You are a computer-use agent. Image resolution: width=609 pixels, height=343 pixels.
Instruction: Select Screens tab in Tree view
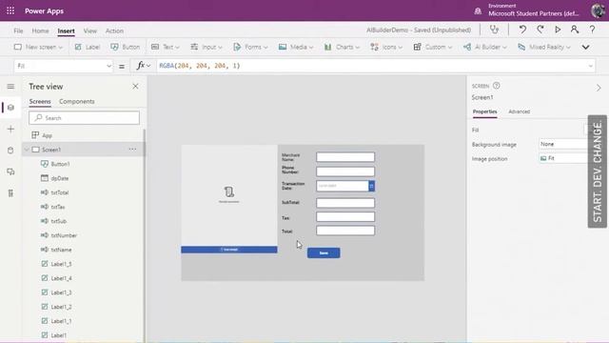pos(40,101)
